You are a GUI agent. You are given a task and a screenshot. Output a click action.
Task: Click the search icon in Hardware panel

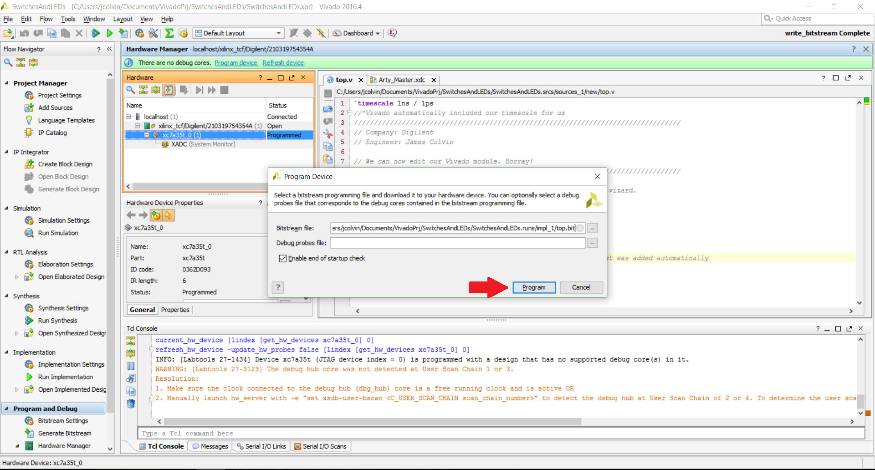point(131,90)
